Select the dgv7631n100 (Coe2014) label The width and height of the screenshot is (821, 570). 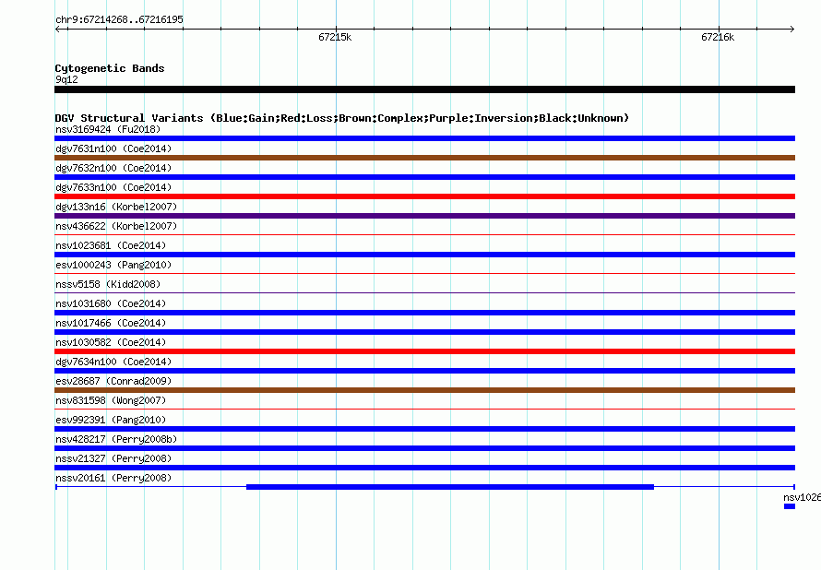(113, 148)
